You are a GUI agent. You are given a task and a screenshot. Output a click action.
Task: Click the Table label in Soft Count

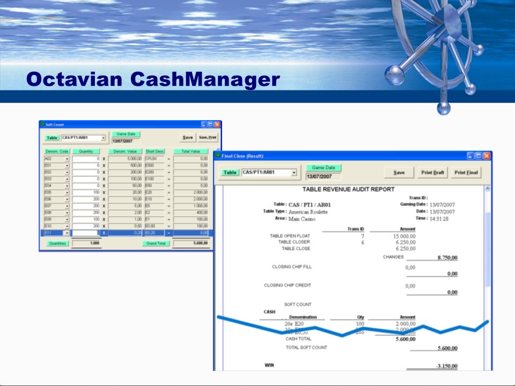(x=52, y=138)
